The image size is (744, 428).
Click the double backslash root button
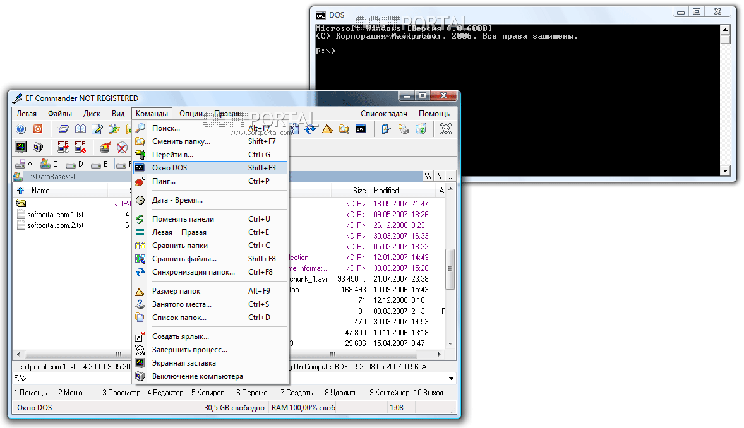[x=428, y=177]
